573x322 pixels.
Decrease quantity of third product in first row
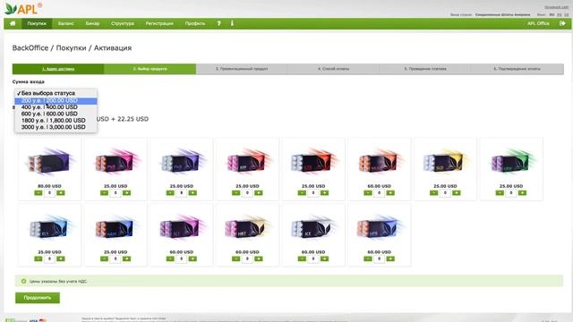click(170, 193)
